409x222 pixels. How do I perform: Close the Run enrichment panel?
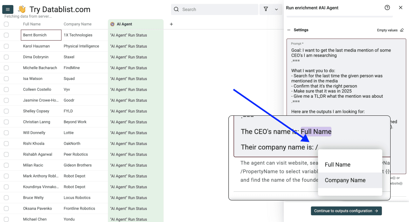[400, 7]
